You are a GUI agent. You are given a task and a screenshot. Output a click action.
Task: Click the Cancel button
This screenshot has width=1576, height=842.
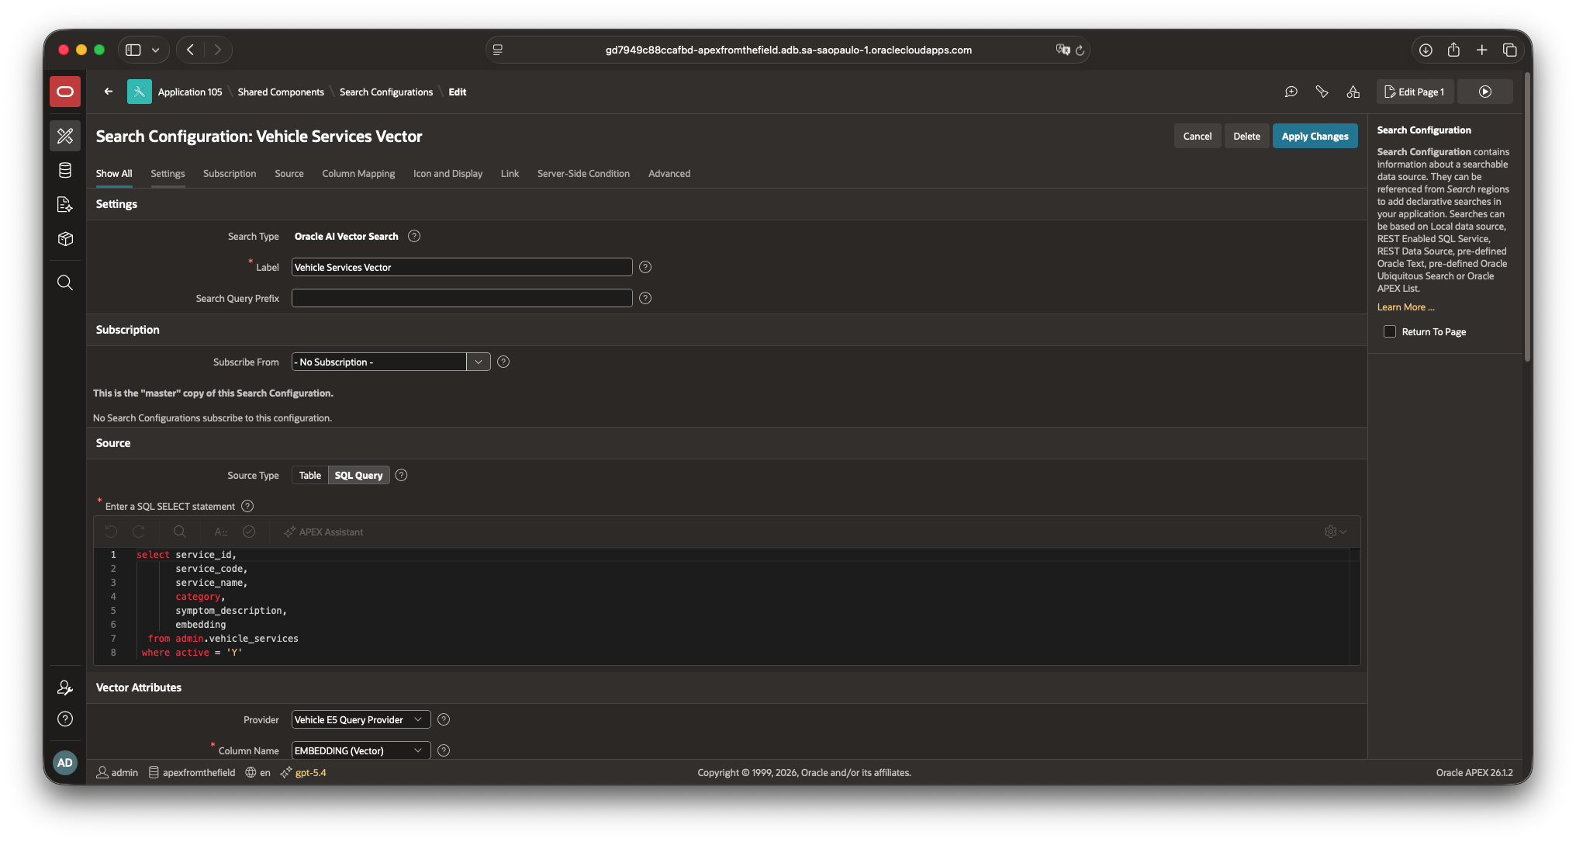(x=1198, y=136)
